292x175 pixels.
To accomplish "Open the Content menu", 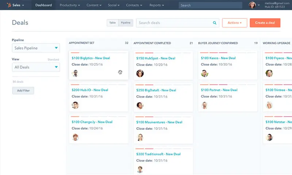I will click(94, 5).
